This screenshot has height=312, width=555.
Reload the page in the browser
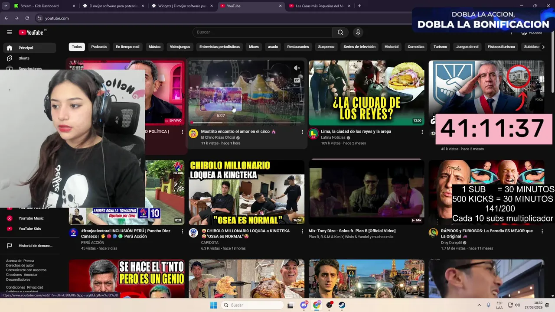click(x=27, y=18)
